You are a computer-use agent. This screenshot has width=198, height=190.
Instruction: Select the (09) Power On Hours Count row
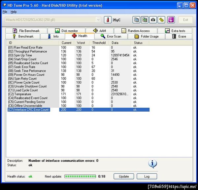[x=78, y=75]
